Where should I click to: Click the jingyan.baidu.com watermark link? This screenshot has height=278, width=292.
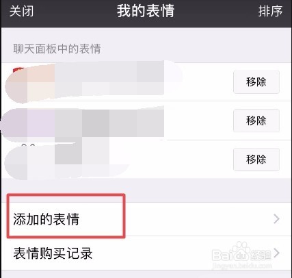click(x=242, y=266)
